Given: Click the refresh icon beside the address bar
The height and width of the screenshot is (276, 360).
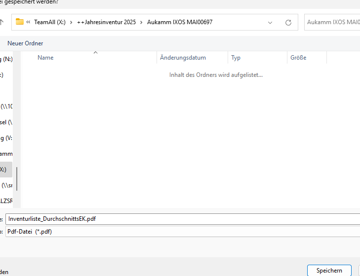Looking at the screenshot, I should coord(288,22).
